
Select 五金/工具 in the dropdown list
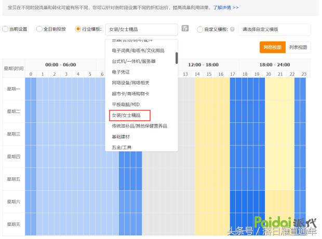click(x=122, y=147)
